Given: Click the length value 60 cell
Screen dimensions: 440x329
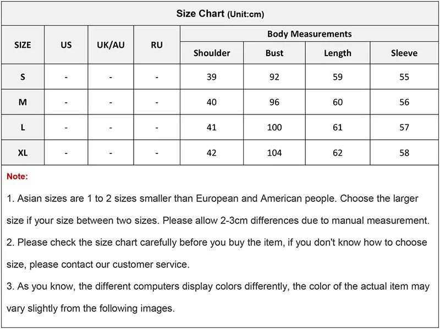Looking at the screenshot, I should tap(338, 102).
